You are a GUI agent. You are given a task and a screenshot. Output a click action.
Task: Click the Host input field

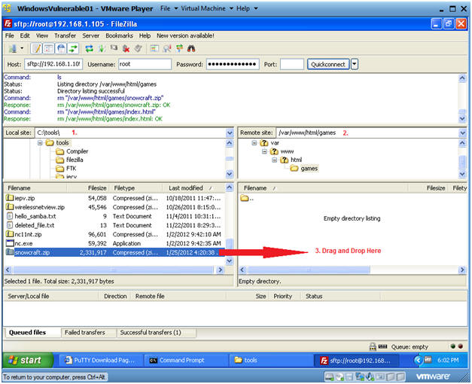(53, 64)
